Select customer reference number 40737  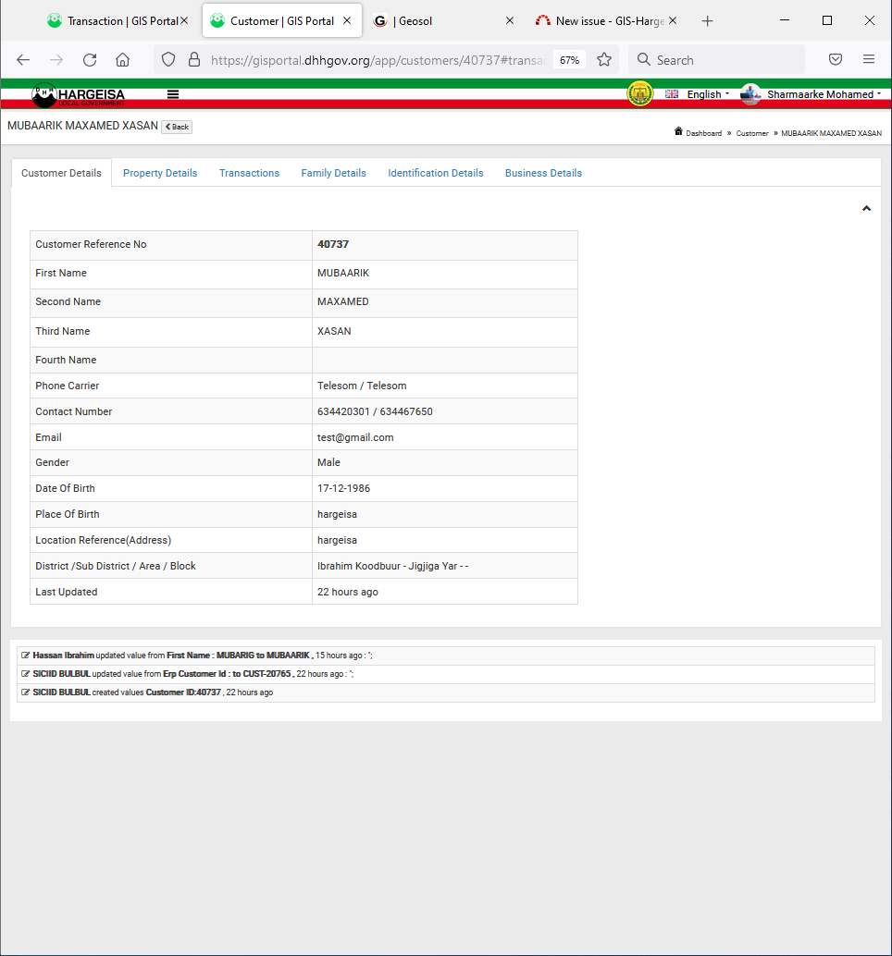(333, 244)
